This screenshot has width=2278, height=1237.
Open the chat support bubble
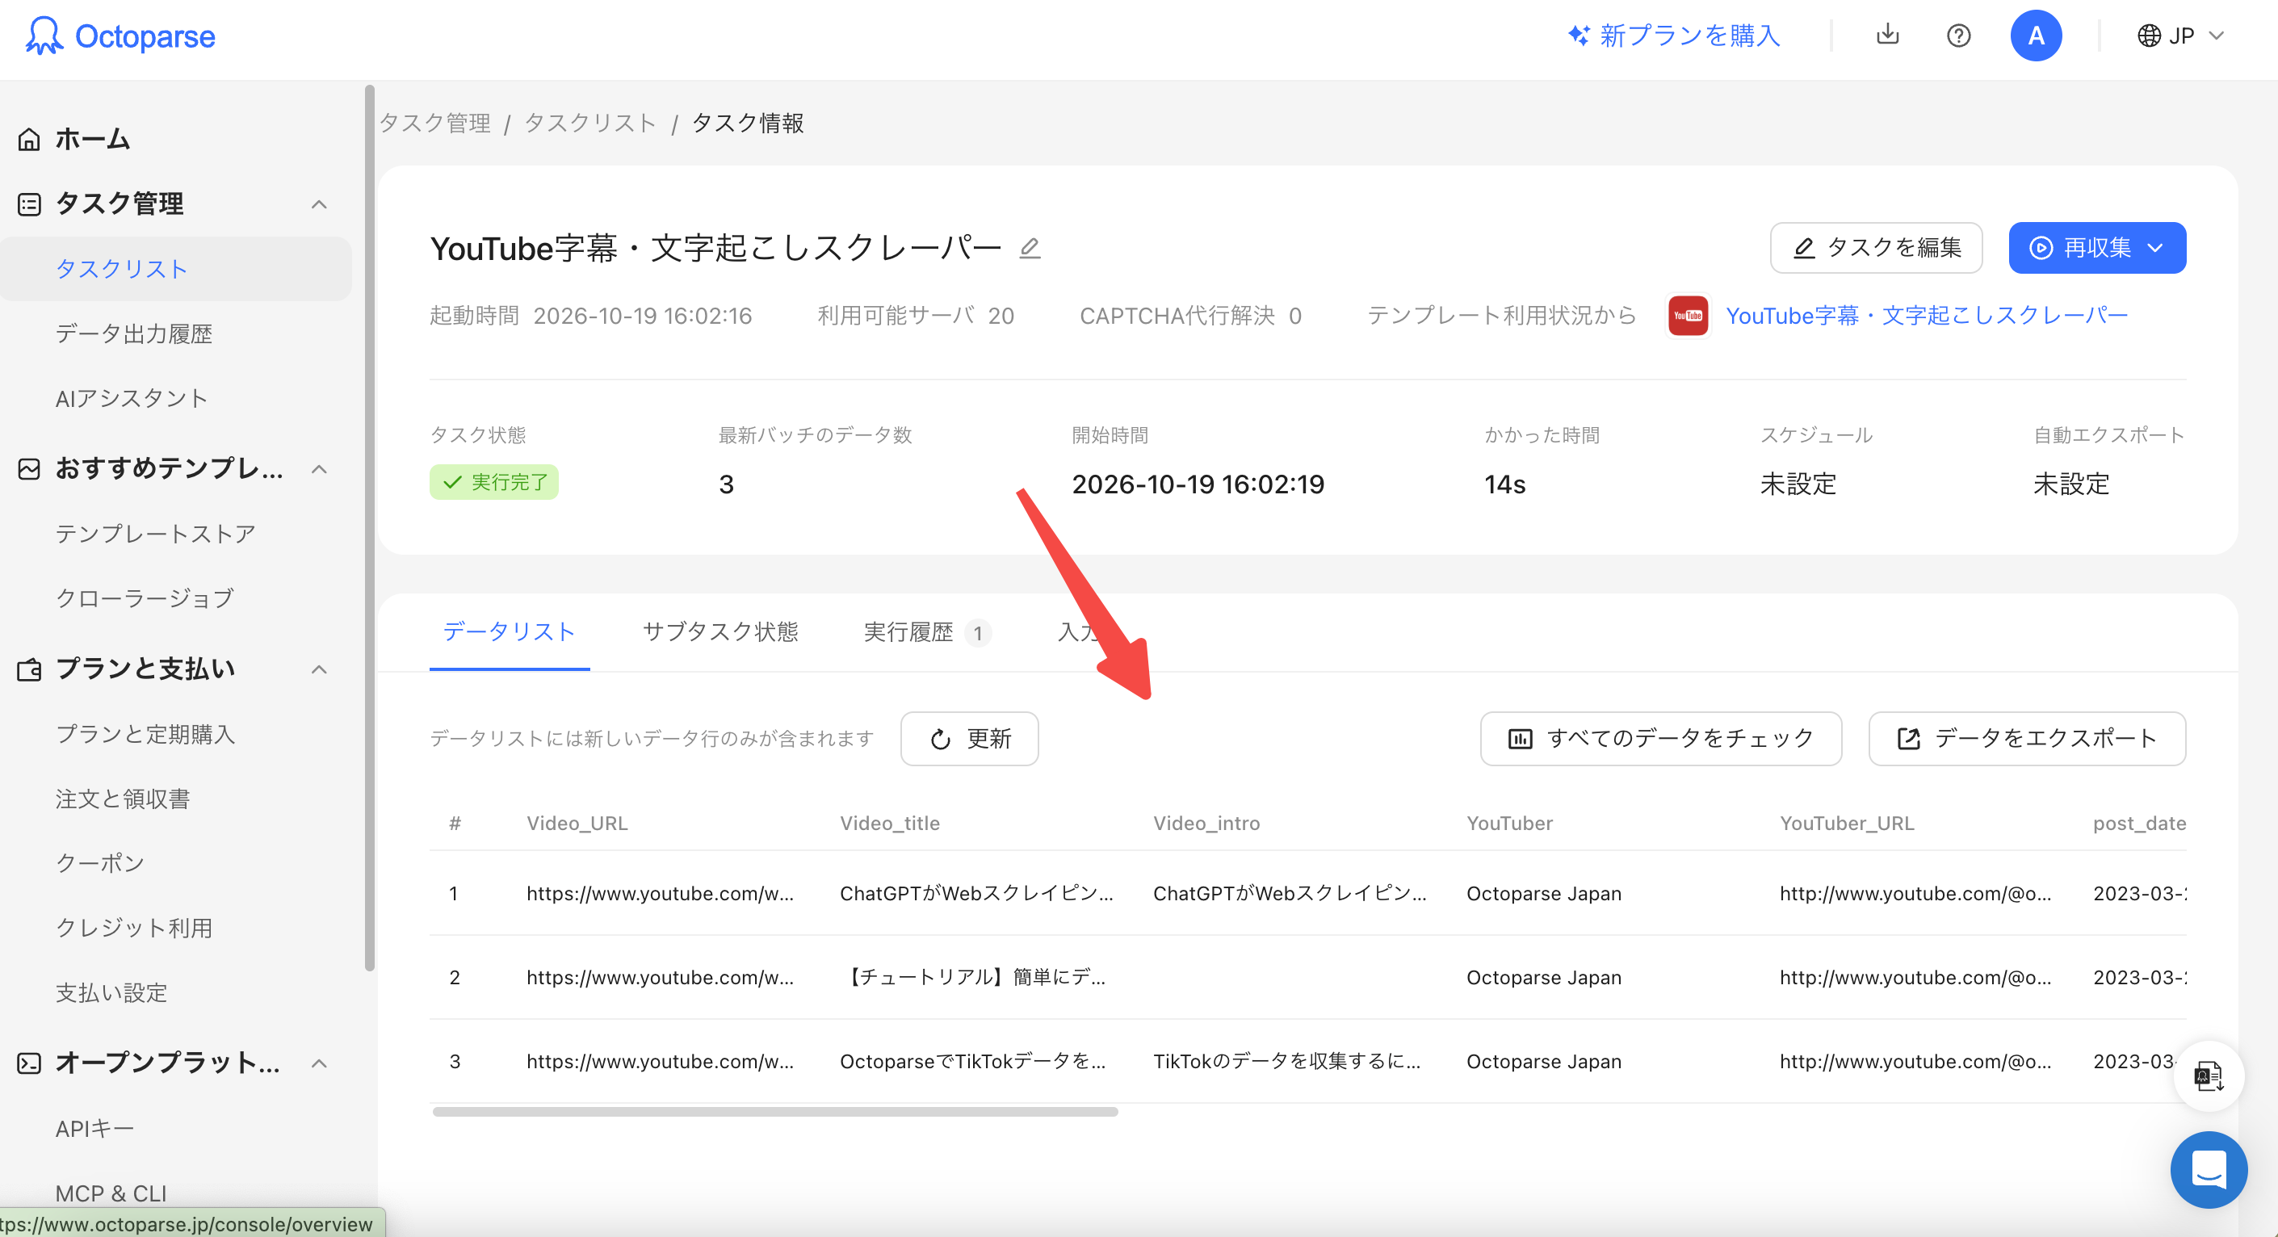coord(2208,1169)
